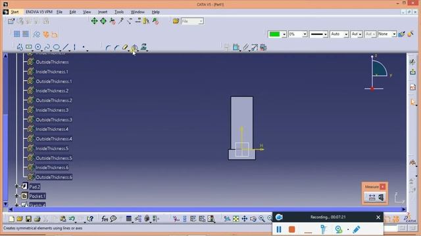
Task: Expand the Pocket.1 tree node
Action: pyautogui.click(x=16, y=196)
